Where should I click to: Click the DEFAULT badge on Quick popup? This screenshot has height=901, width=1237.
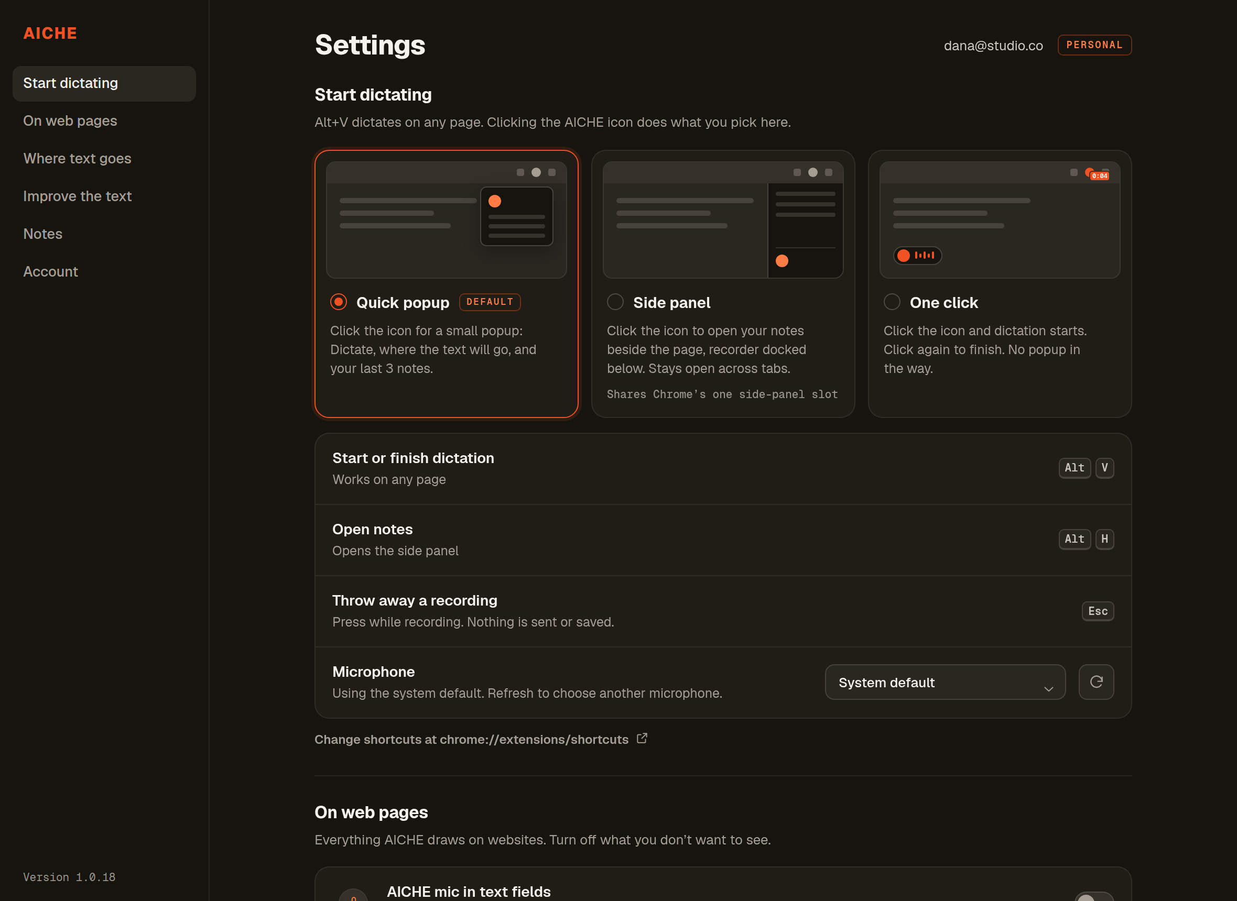490,302
